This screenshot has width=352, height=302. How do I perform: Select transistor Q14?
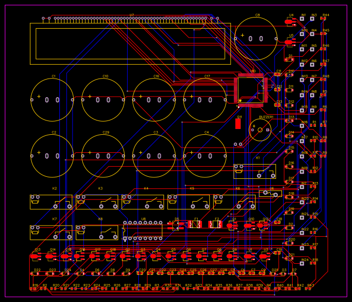click(x=51, y=256)
